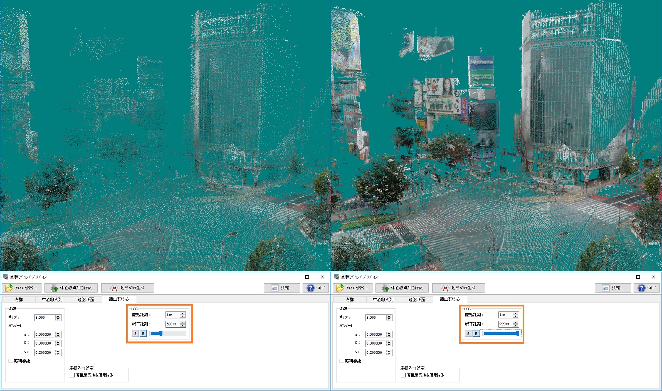Screen dimensions: 662x391
Task: Close the right plugin window
Action: [653, 277]
